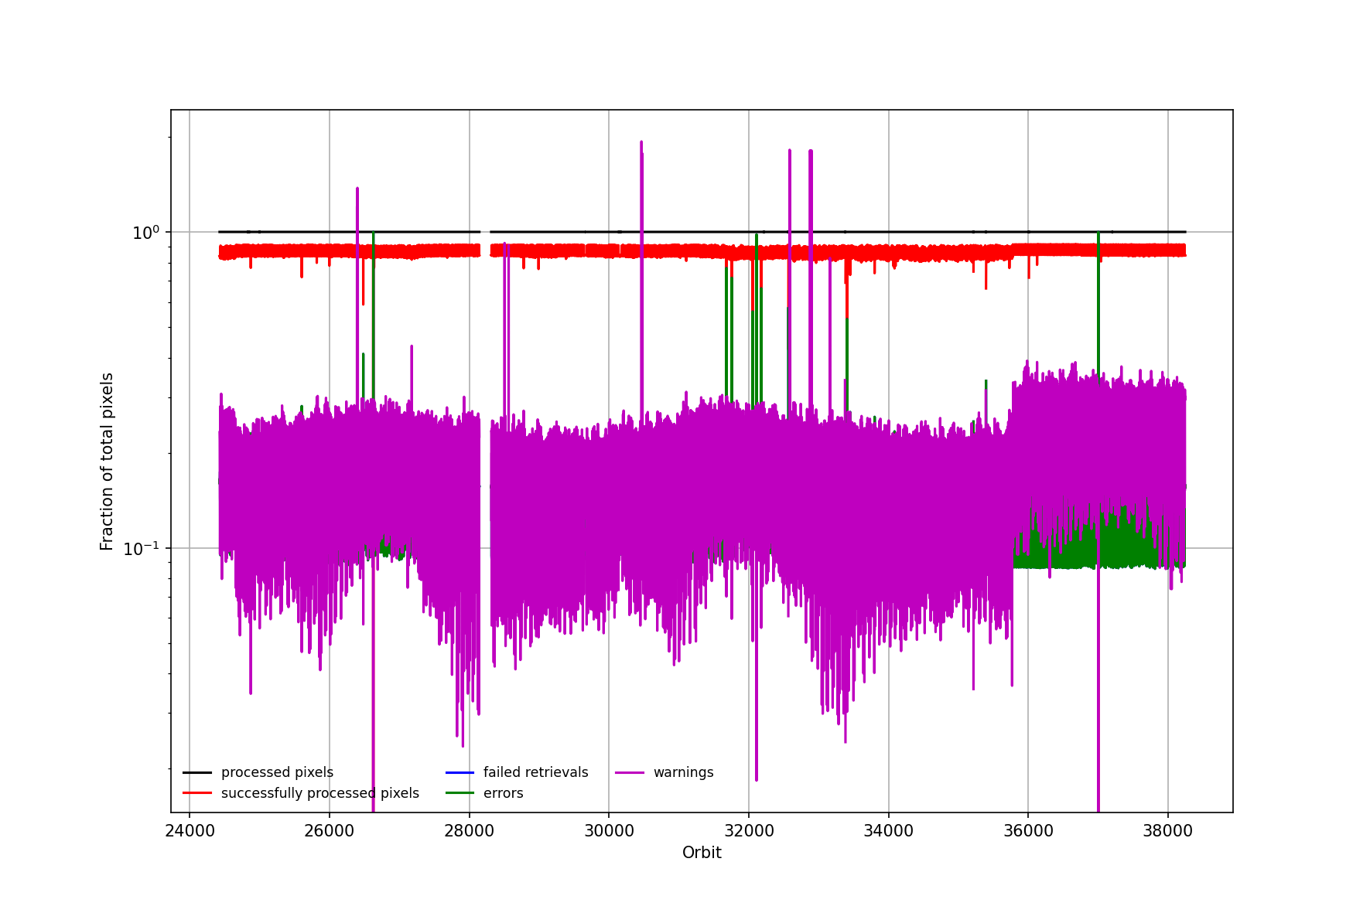Click the 38000 x-axis tick label
Viewport: 1370px width, 913px height.
tap(1168, 831)
